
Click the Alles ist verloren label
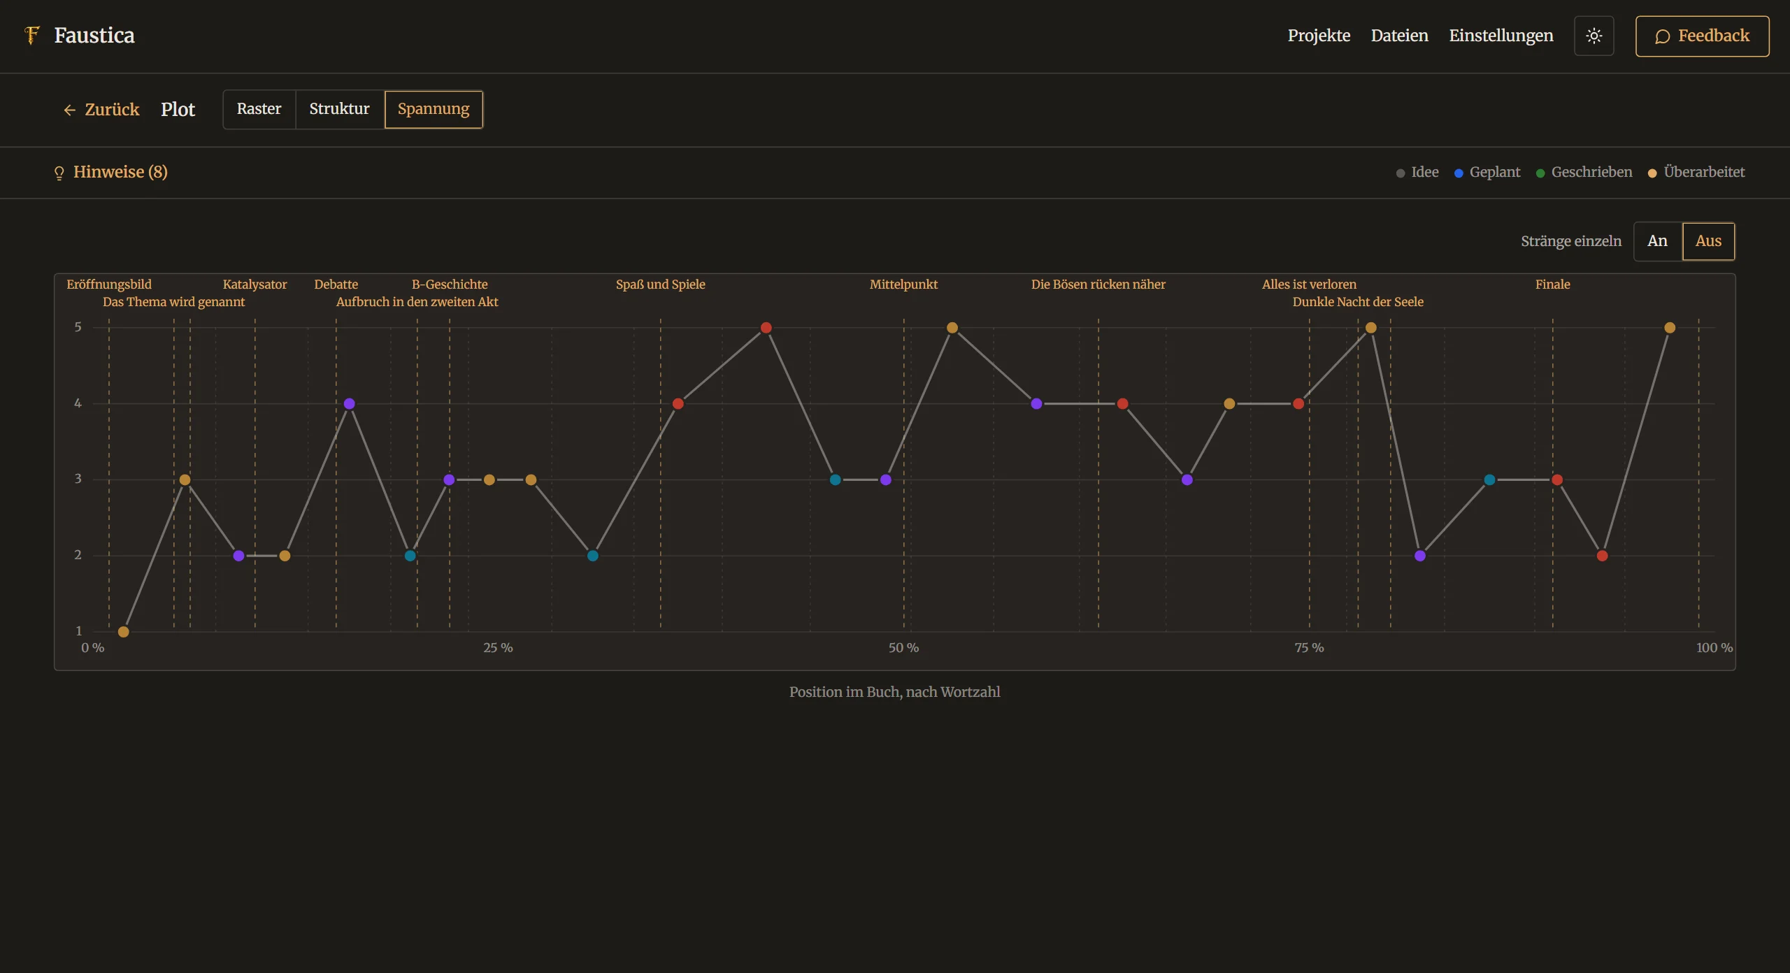point(1309,284)
